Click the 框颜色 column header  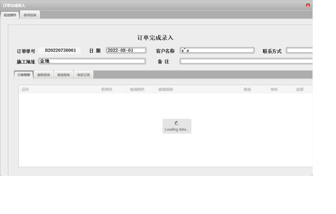click(x=106, y=89)
